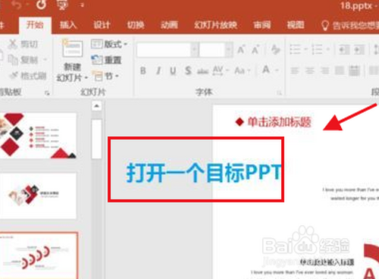379x279 pixels.
Task: Open the Font Color dropdown arrow
Action: pos(277,71)
